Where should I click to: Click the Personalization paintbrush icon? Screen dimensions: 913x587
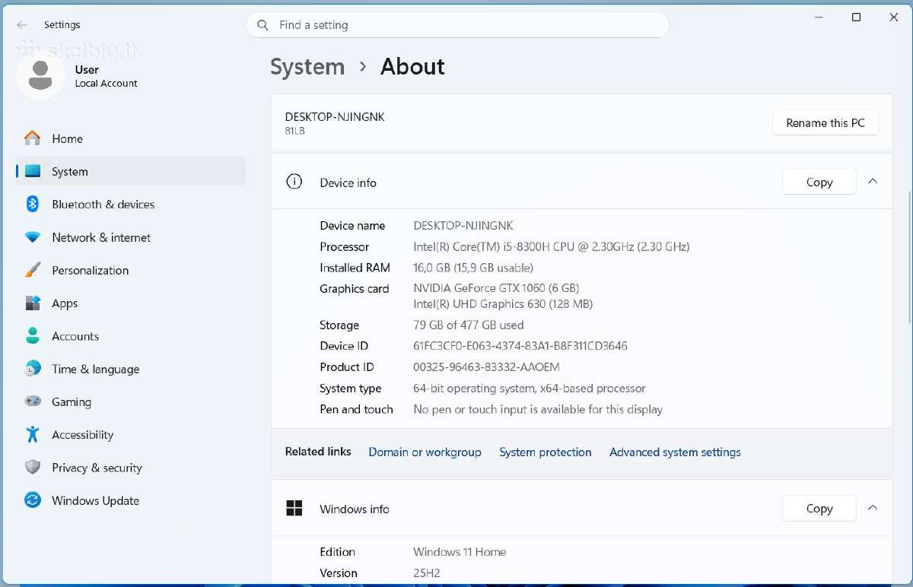33,270
